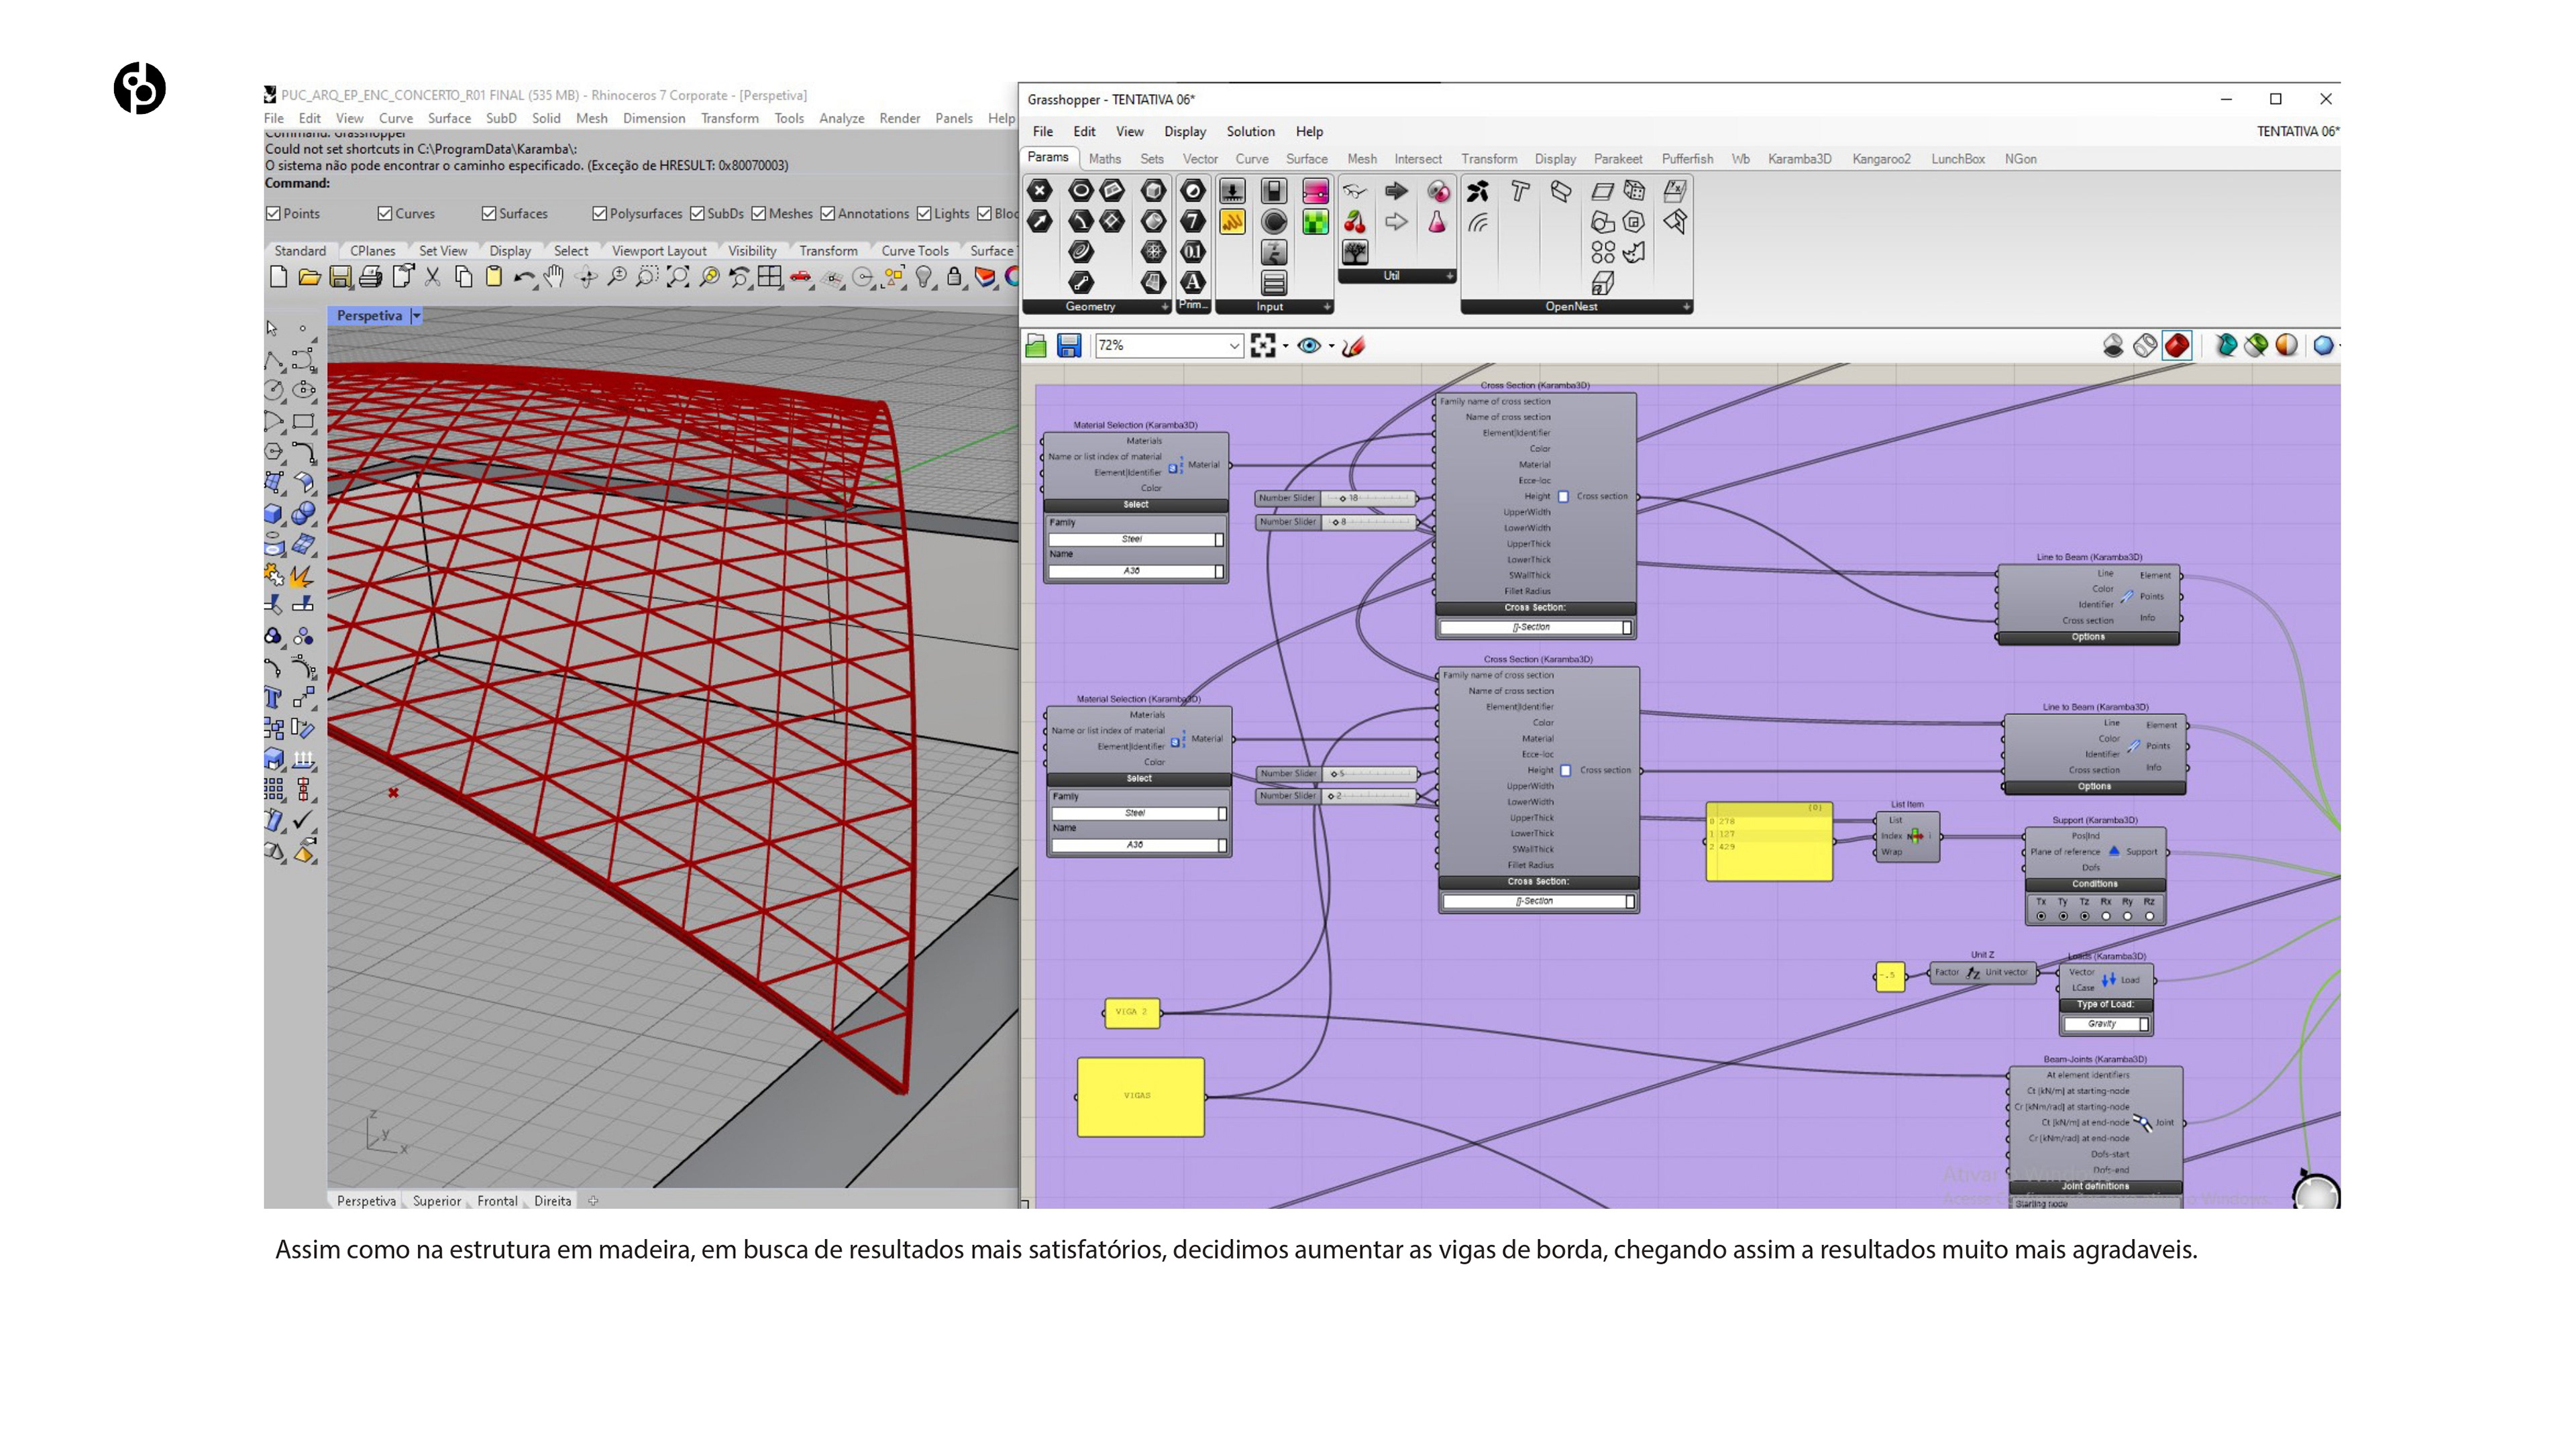2576x1449 pixels.
Task: Click the Zoom Extents icon in Grasshopper toolbar
Action: [x=1263, y=346]
